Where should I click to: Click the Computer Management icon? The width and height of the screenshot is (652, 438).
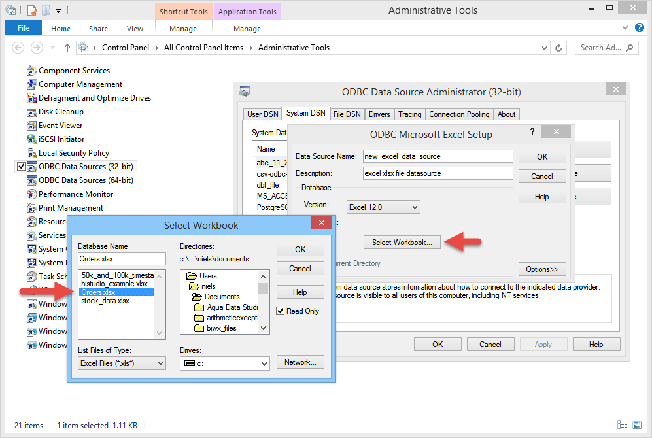[x=31, y=85]
